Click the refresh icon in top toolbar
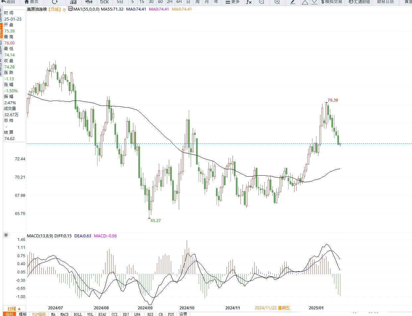Image resolution: width=412 pixels, height=316 pixels. coord(55,2)
